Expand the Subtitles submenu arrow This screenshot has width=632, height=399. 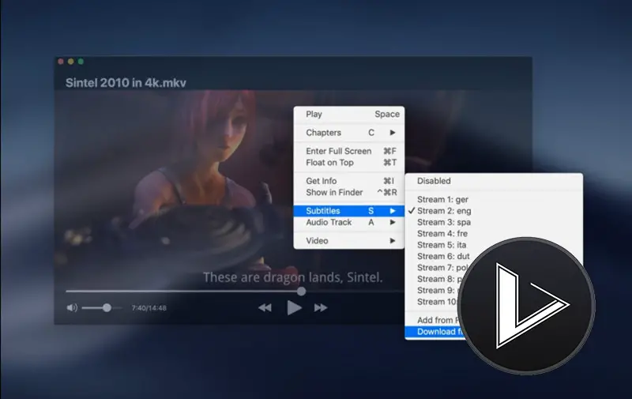[x=393, y=211]
